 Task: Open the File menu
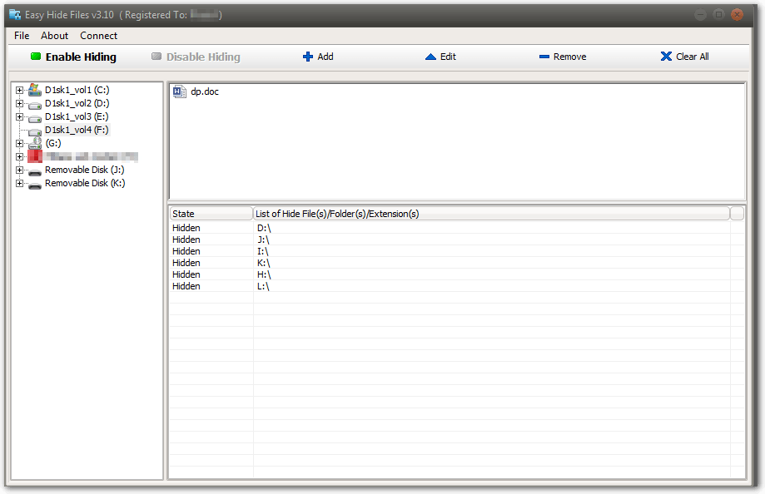(21, 36)
